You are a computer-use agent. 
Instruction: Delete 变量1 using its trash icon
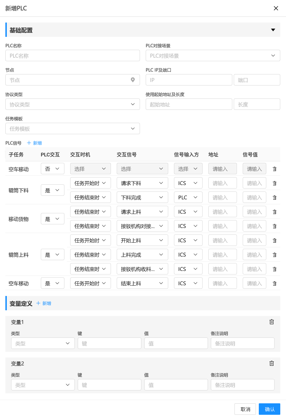coord(272,322)
